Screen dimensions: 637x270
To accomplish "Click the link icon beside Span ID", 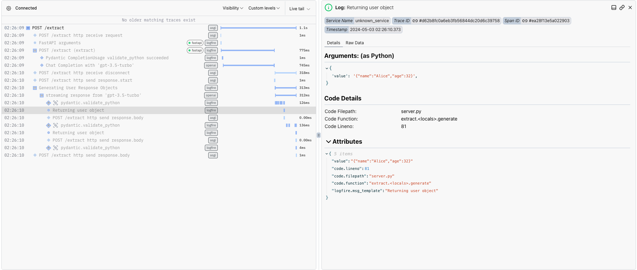I will (525, 21).
